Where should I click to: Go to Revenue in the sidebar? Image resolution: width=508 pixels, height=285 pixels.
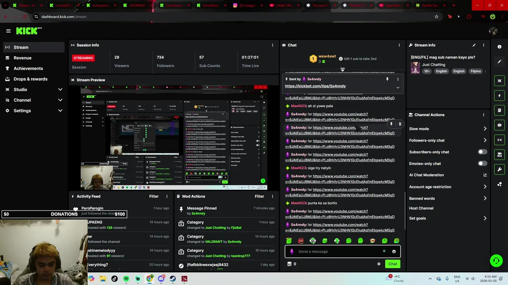(34, 58)
